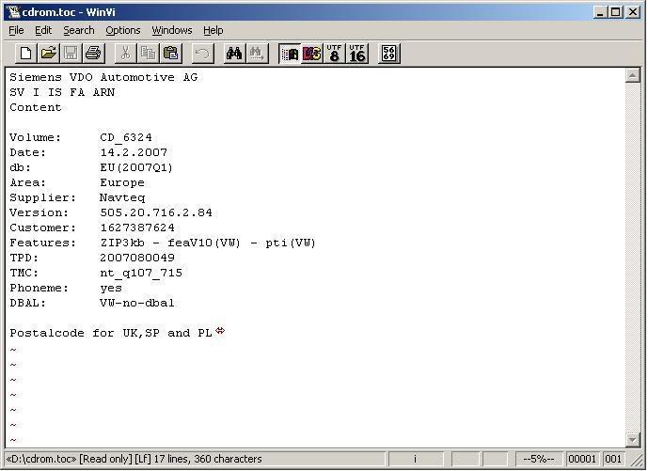648x471 pixels.
Task: Open the Search menu
Action: pyautogui.click(x=78, y=30)
